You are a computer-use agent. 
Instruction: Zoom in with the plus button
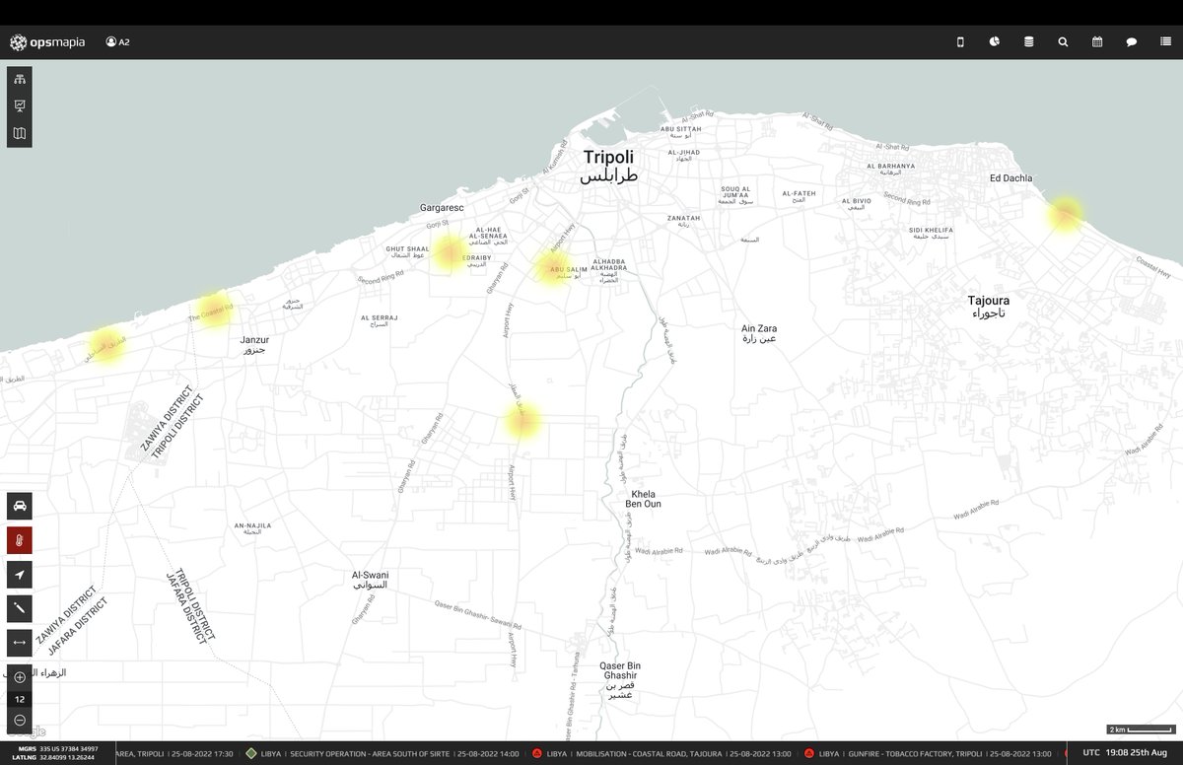click(x=20, y=677)
